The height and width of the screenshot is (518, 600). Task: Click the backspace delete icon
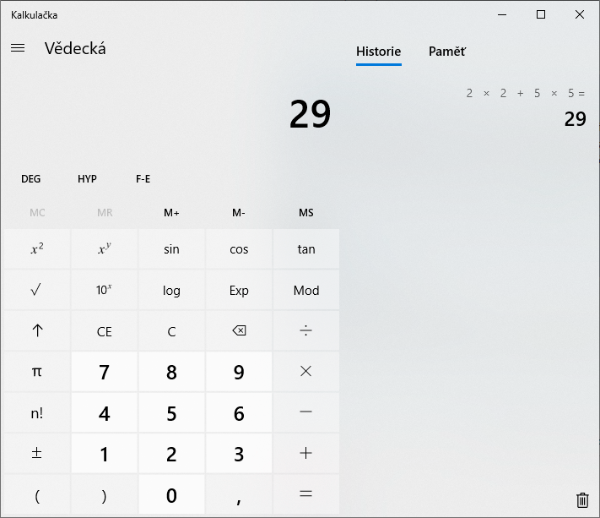click(x=239, y=331)
